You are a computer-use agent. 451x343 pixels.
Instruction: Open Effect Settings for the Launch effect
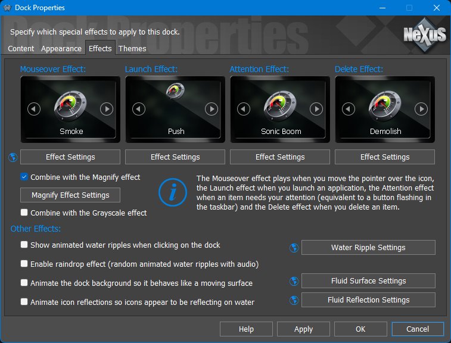pyautogui.click(x=175, y=157)
